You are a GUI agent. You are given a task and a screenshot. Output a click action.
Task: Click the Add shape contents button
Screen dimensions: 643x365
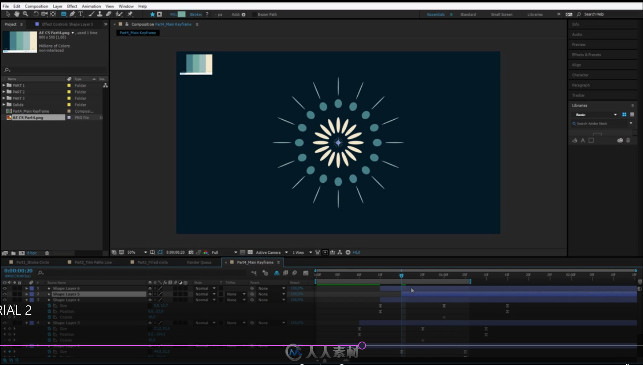point(244,14)
